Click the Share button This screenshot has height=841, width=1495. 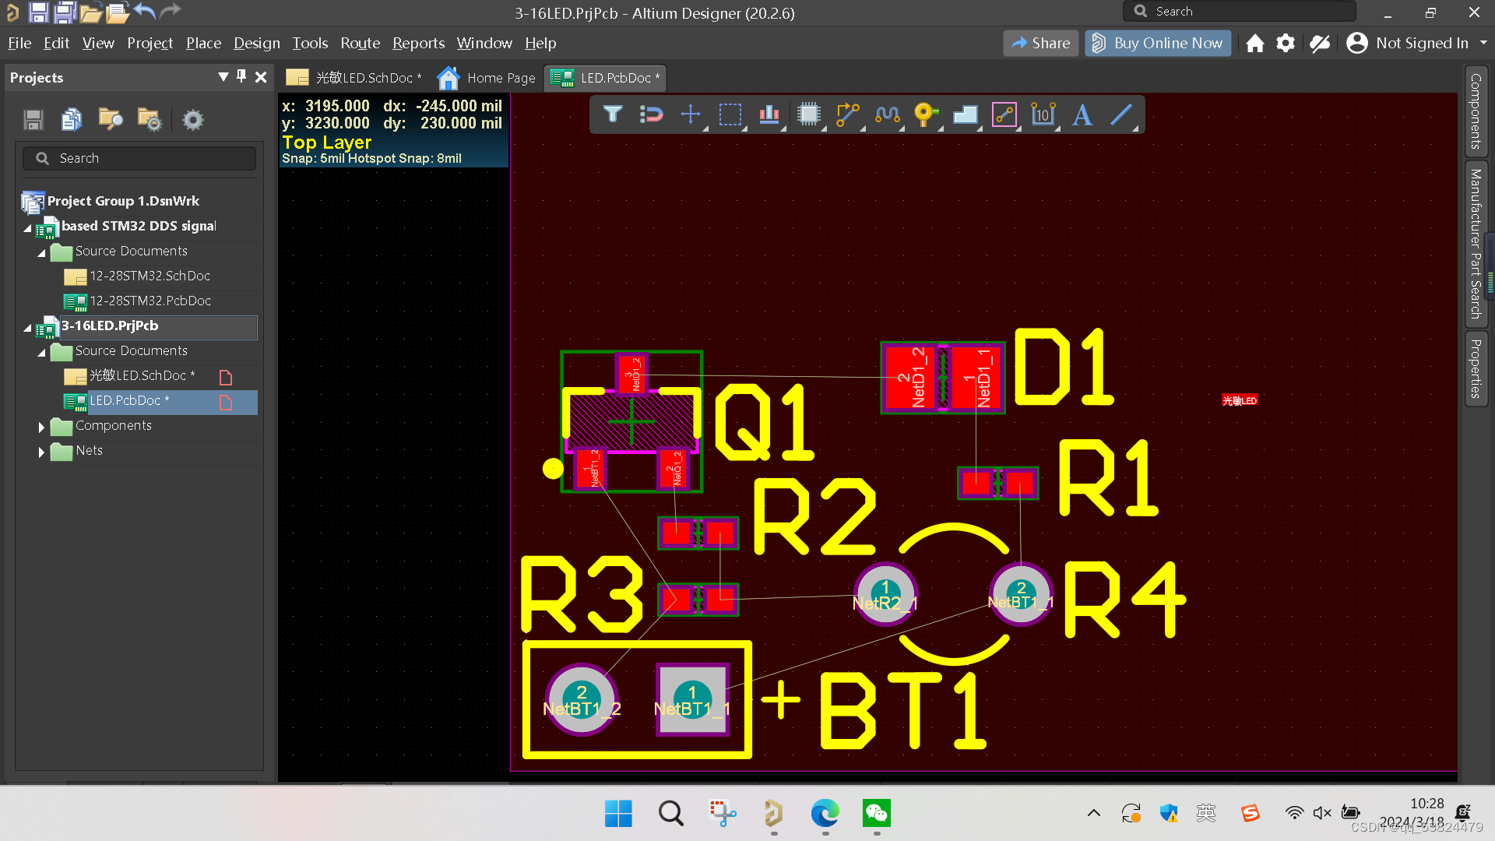tap(1040, 43)
